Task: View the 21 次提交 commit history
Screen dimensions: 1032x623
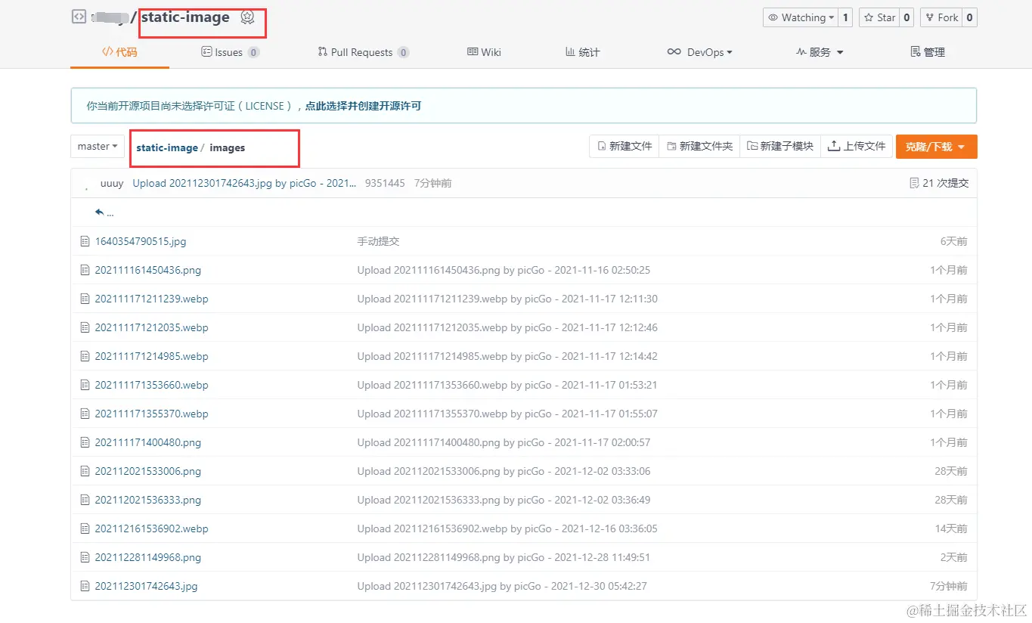Action: (x=939, y=183)
